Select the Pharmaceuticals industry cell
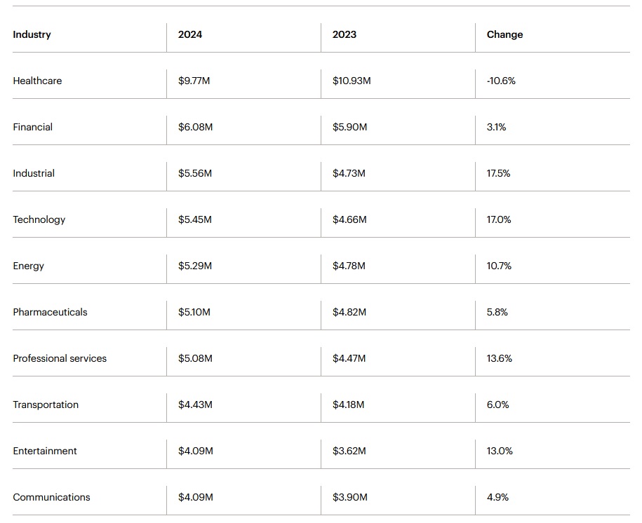The height and width of the screenshot is (523, 642). pyautogui.click(x=50, y=312)
